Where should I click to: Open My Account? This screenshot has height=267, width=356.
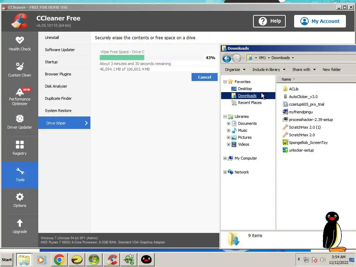pos(320,21)
